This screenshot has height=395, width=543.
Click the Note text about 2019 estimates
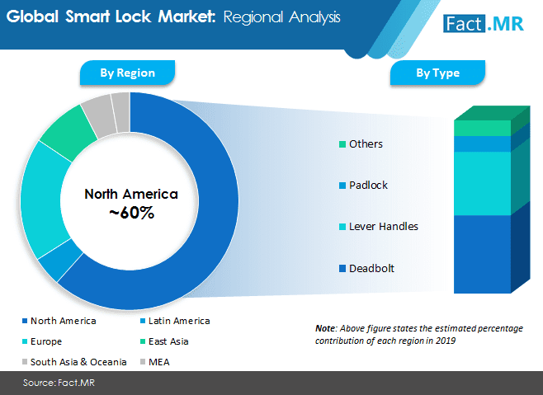418,334
